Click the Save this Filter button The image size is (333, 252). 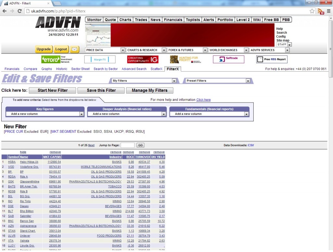click(101, 90)
